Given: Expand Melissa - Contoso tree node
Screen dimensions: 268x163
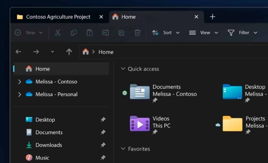Looking at the screenshot, I should point(20,82).
